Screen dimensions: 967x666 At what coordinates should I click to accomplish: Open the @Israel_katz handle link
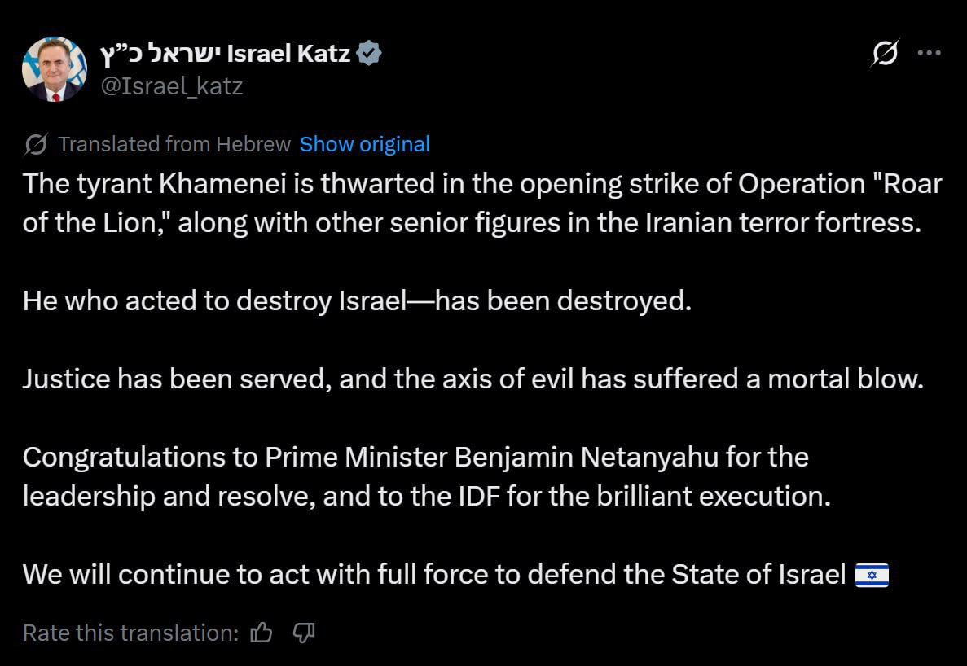[x=171, y=85]
